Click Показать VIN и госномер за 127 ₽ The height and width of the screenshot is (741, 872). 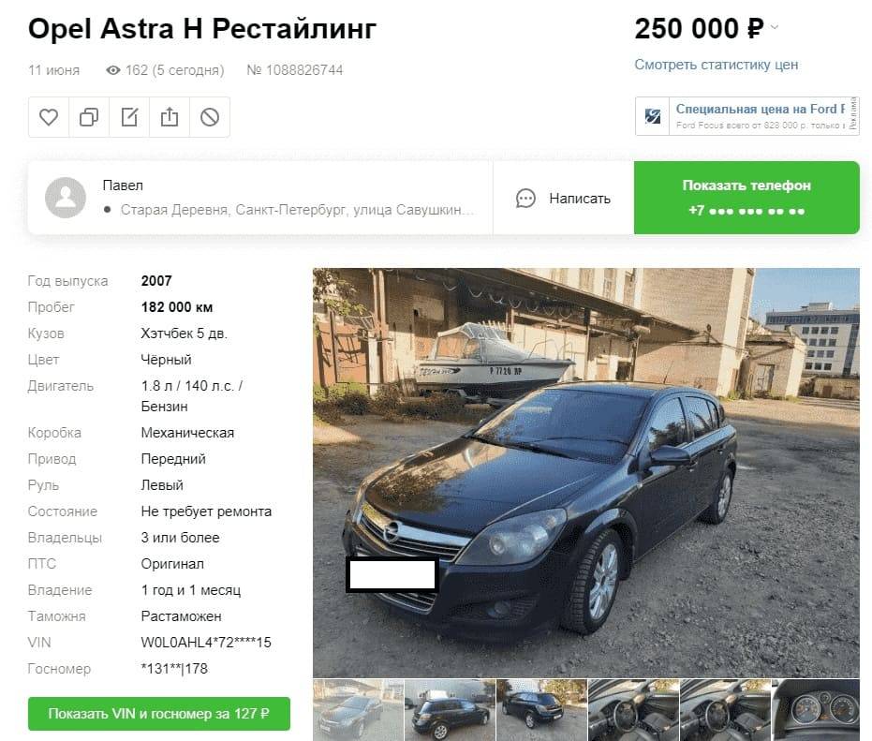pyautogui.click(x=159, y=714)
